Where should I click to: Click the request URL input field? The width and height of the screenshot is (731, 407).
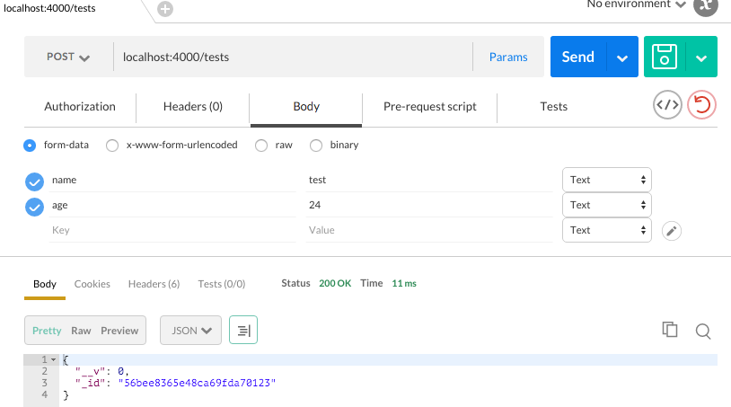pyautogui.click(x=293, y=57)
